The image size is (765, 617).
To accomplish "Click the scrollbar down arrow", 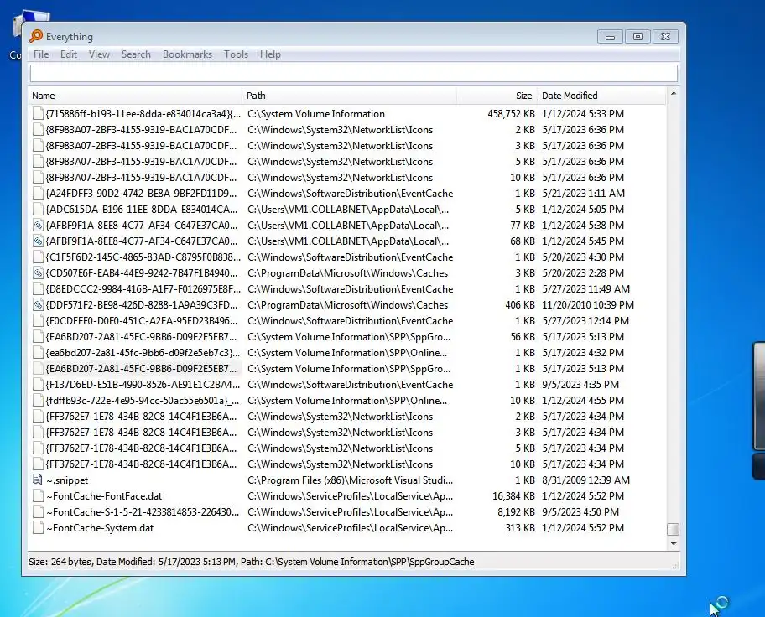I will [x=674, y=543].
